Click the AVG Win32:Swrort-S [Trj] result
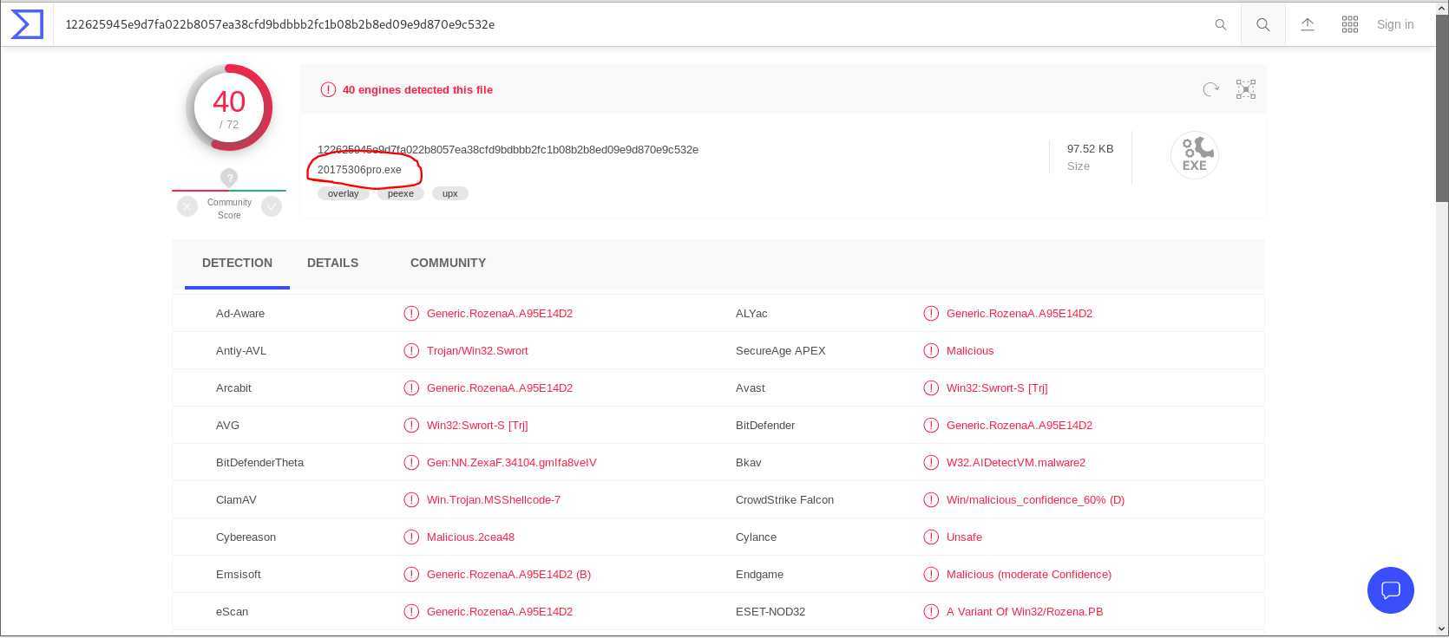 pos(477,426)
